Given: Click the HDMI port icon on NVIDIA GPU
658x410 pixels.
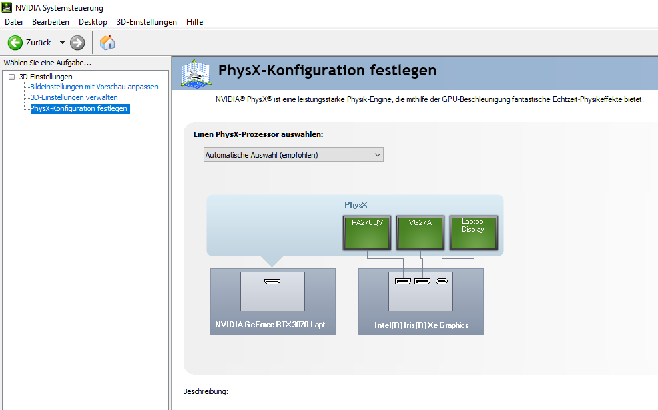Looking at the screenshot, I should point(272,281).
